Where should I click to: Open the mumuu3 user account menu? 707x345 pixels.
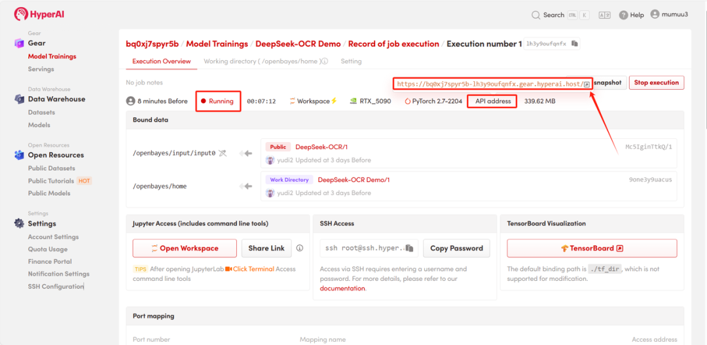[x=670, y=14]
